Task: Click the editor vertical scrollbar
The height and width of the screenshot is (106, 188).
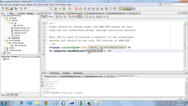Action: click(184, 46)
